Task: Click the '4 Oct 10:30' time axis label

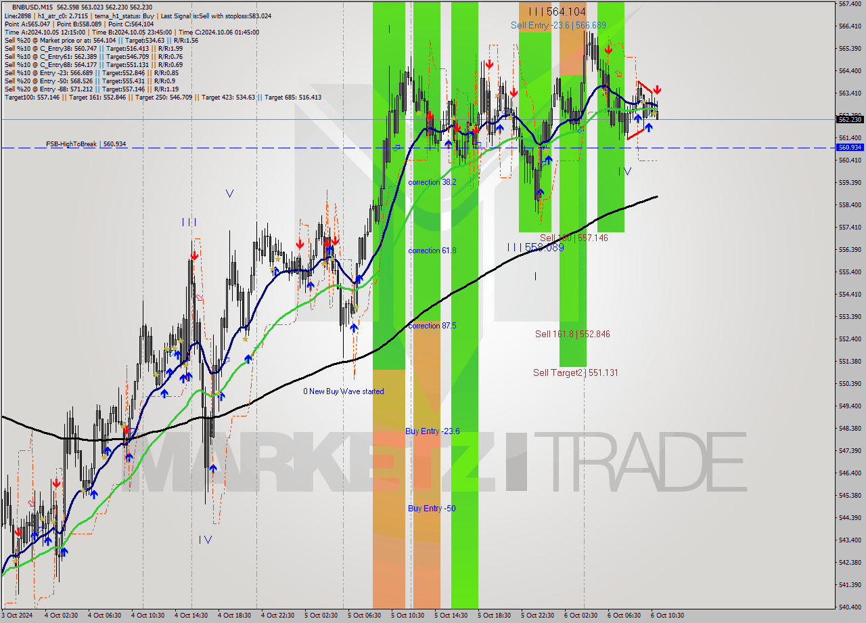Action: (147, 616)
